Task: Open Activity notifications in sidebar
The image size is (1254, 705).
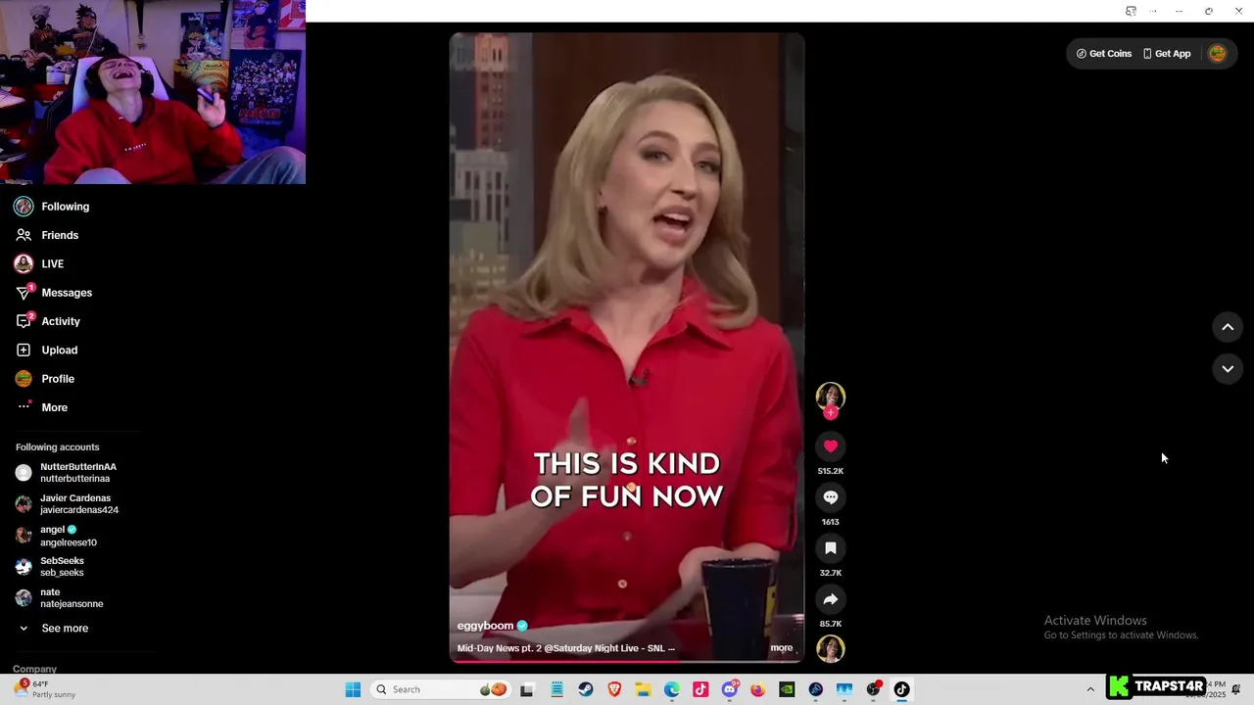Action: tap(48, 321)
